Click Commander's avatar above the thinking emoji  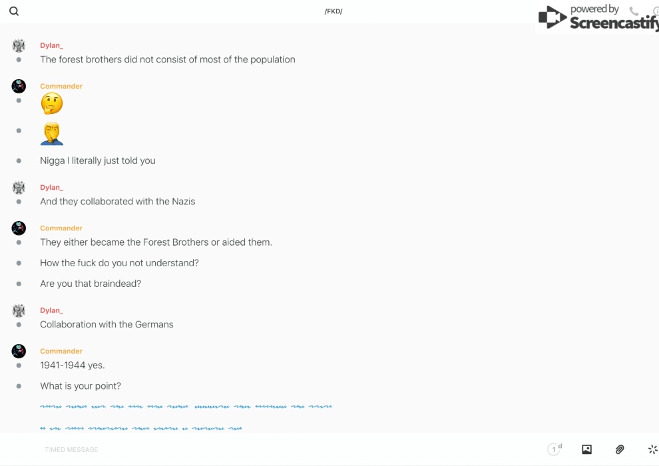(x=19, y=86)
